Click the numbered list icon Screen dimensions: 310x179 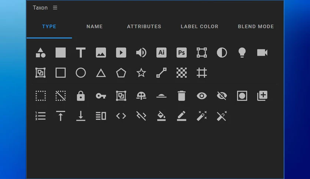40,116
